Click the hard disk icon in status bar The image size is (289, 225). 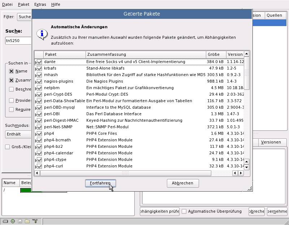point(5,221)
